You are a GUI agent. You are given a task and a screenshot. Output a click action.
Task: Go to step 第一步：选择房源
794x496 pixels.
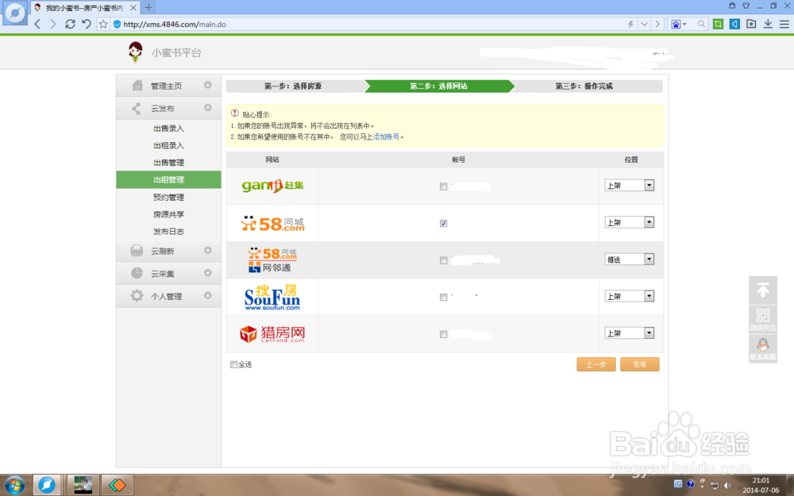click(293, 86)
